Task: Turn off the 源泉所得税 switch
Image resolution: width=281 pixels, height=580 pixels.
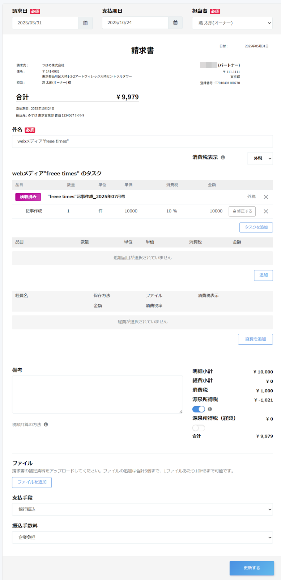Action: (199, 409)
